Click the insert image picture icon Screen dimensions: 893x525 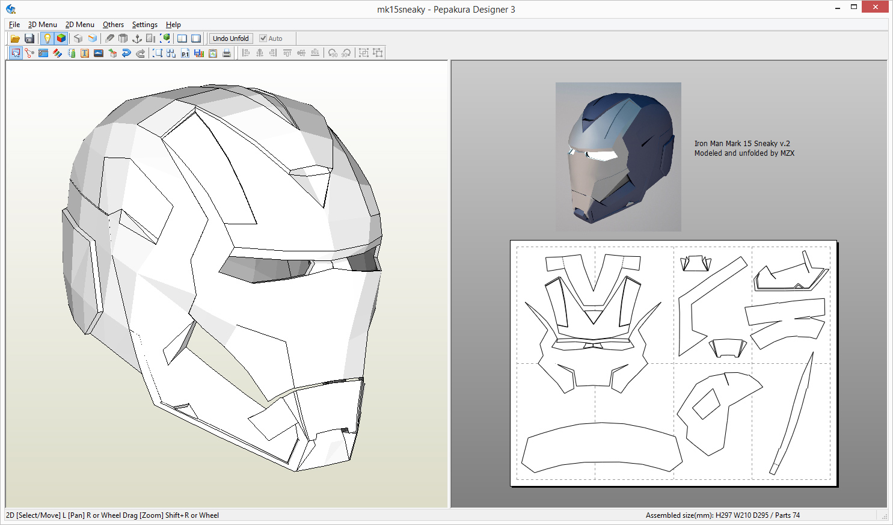coord(99,53)
